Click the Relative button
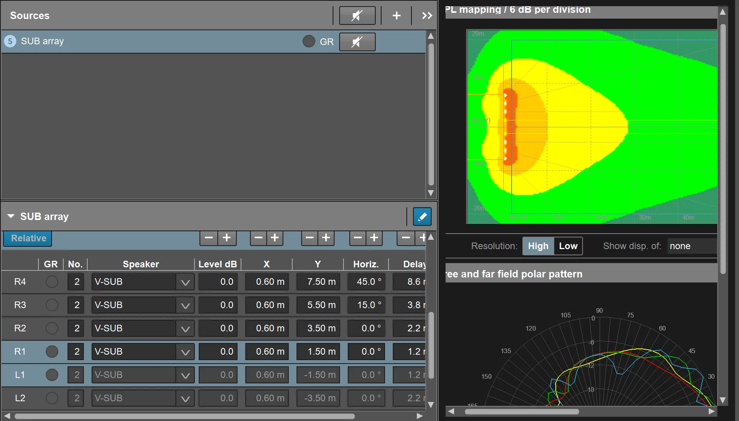 (28, 238)
